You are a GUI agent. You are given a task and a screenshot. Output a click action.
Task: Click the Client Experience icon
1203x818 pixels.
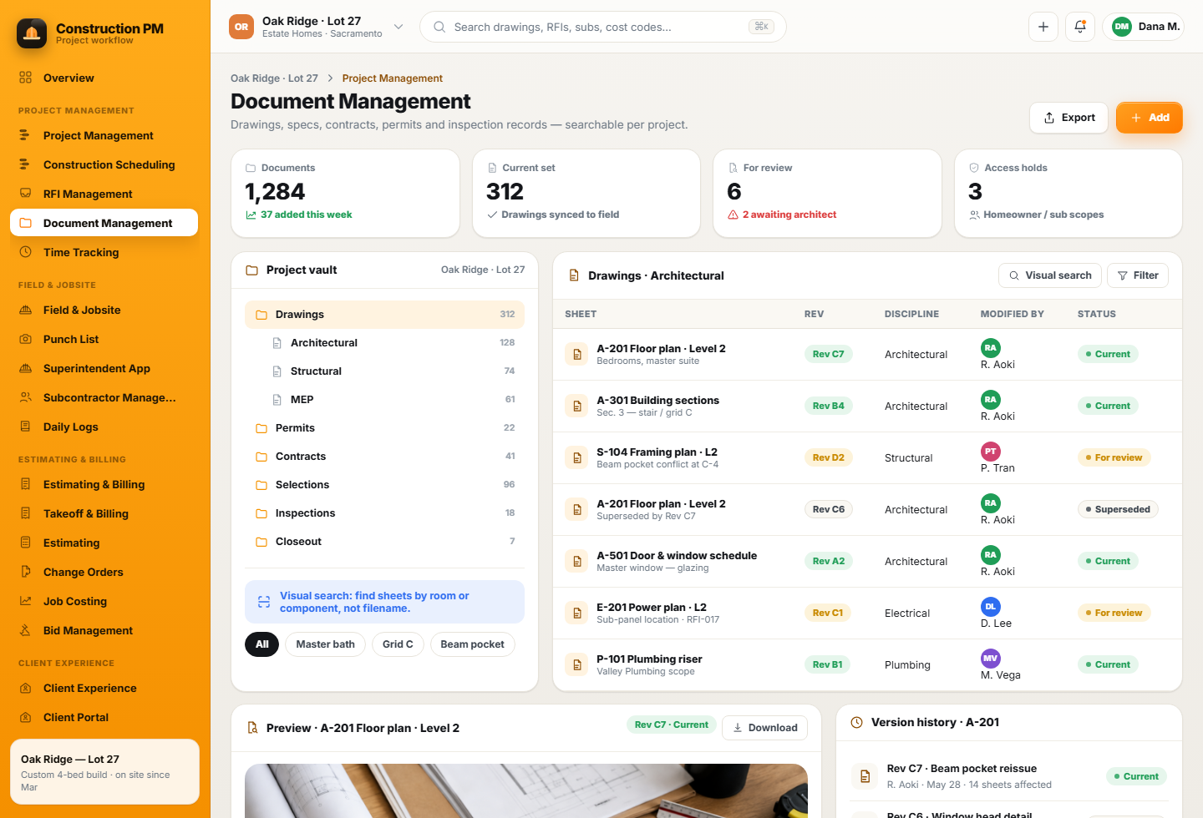point(26,688)
